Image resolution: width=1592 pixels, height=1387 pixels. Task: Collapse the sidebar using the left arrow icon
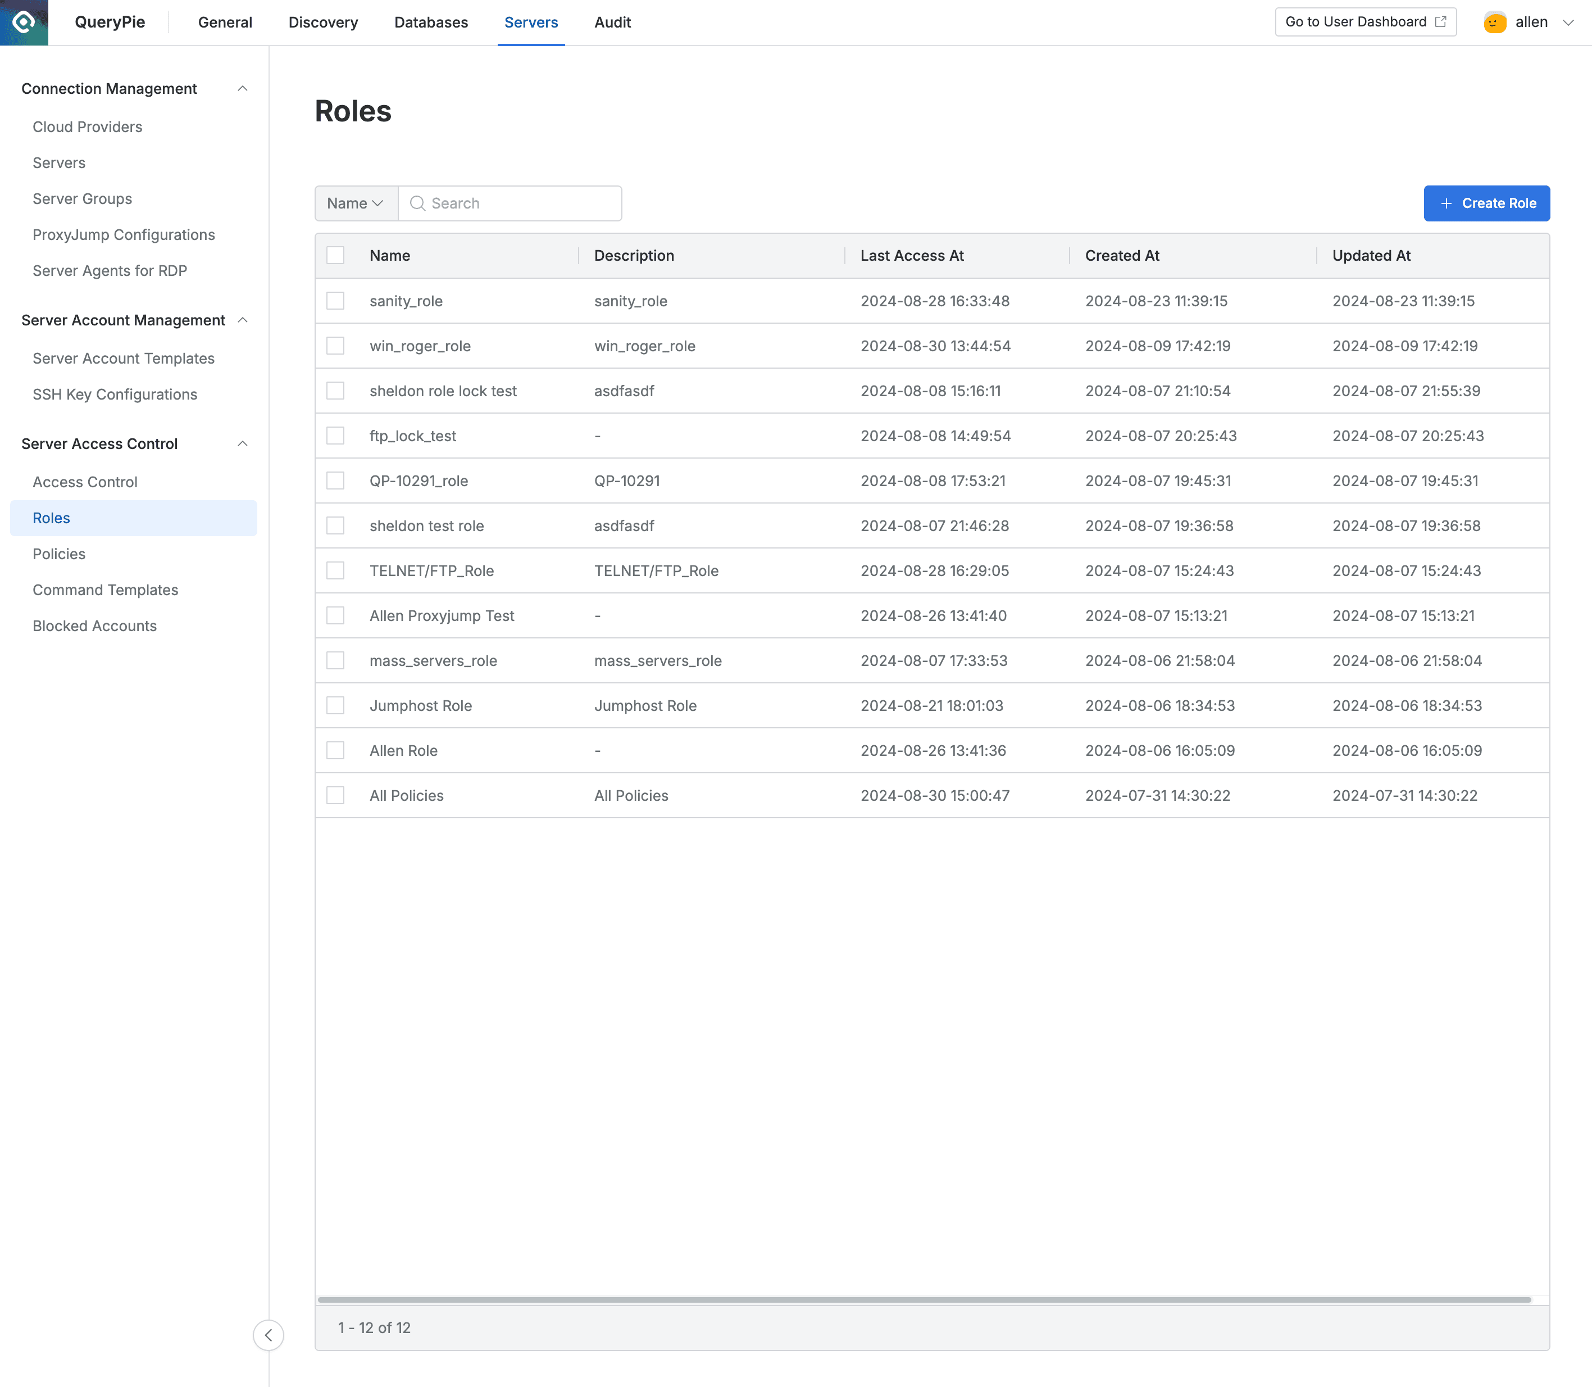pos(269,1335)
